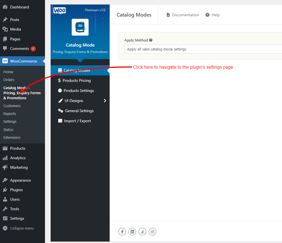
Task: Click the Appearance paintbrush icon
Action: pyautogui.click(x=5, y=180)
